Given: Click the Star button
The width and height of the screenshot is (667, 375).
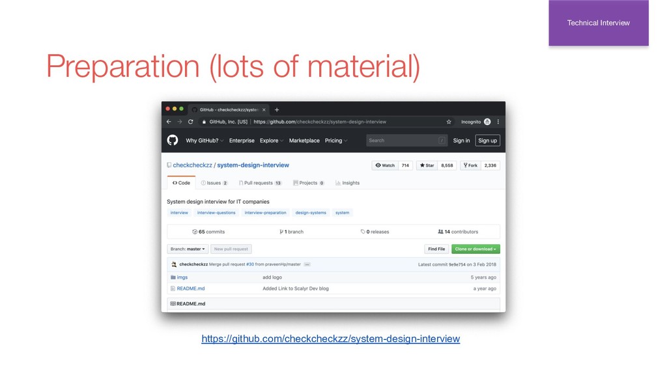Looking at the screenshot, I should [427, 165].
